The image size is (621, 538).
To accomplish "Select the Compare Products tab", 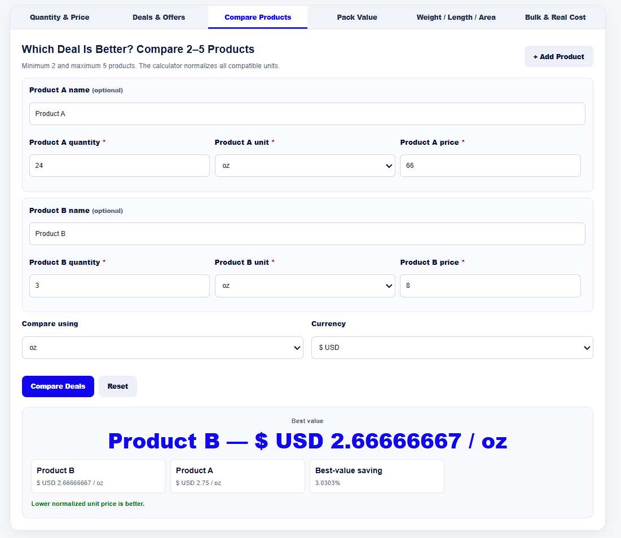I will click(x=257, y=17).
